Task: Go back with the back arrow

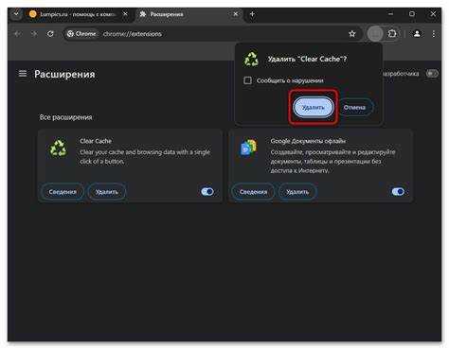Action: (18, 34)
